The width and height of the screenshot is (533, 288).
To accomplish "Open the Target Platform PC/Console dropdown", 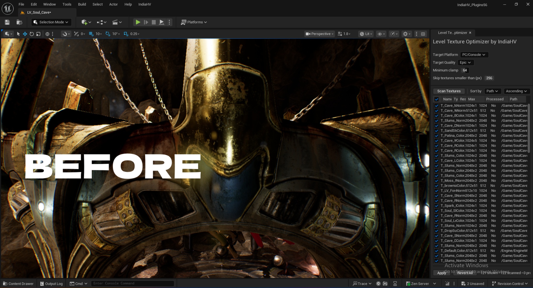I will tap(474, 55).
